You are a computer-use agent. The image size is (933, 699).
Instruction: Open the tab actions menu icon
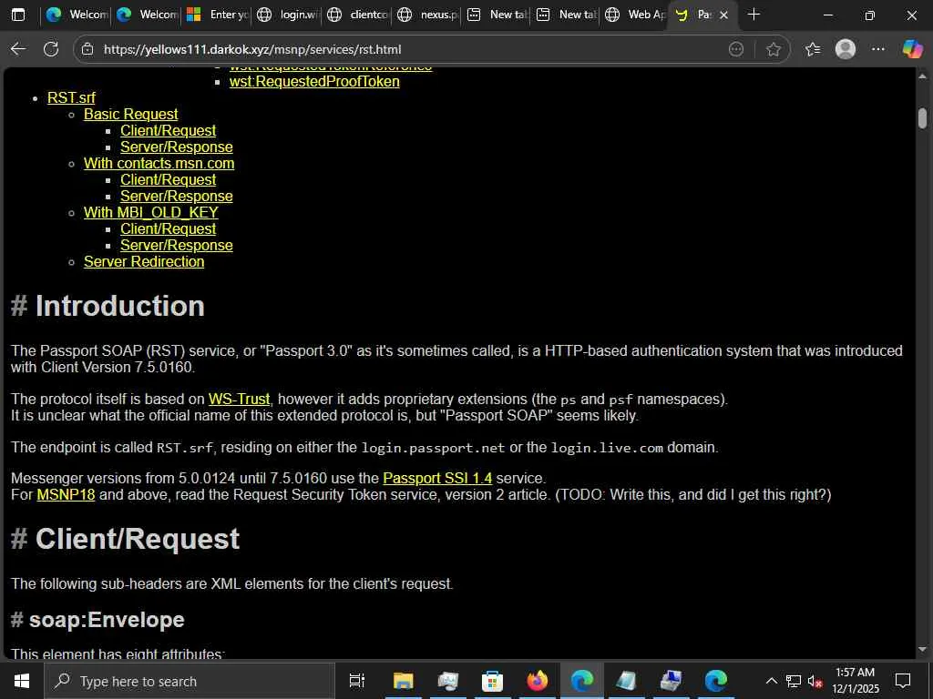tap(18, 15)
